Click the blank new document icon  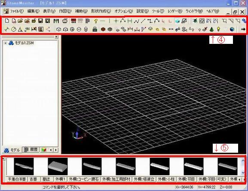click(7, 21)
